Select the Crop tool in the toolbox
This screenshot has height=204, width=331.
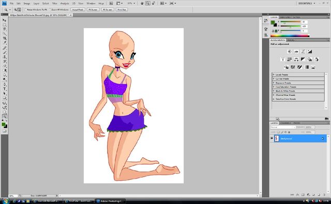coord(5,38)
